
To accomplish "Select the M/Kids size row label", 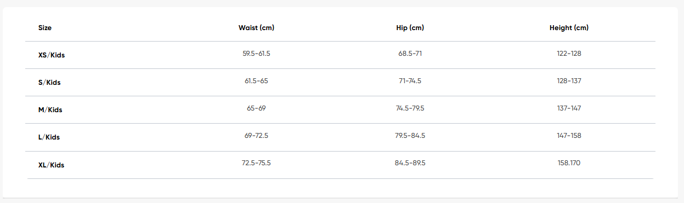I will click(50, 110).
